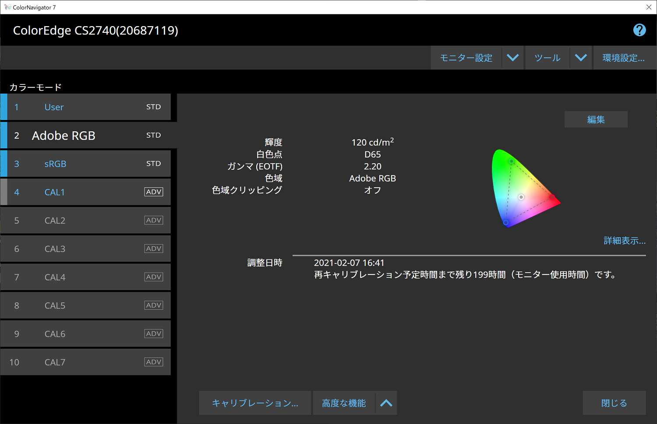Image resolution: width=657 pixels, height=424 pixels.
Task: Select the CAL4 calibration mode
Action: pos(85,277)
